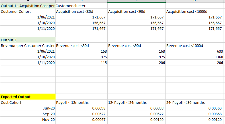Click 0.00622 under 12<Payoff < 24months

136,114
